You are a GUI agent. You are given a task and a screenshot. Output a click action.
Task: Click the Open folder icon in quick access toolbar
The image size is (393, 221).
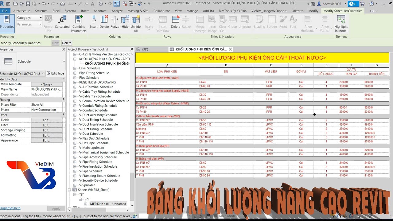pyautogui.click(x=21, y=4)
